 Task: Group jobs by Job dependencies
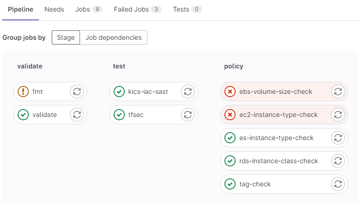[114, 37]
